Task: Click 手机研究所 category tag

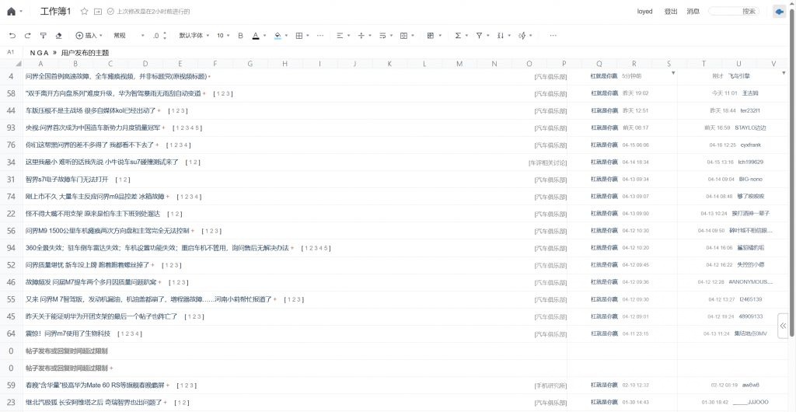Action: coord(550,385)
